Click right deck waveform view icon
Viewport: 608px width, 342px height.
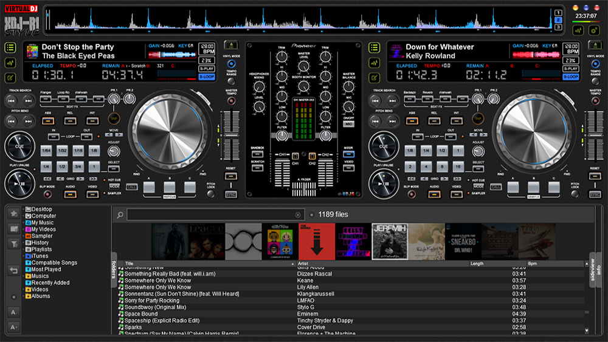pos(374,63)
